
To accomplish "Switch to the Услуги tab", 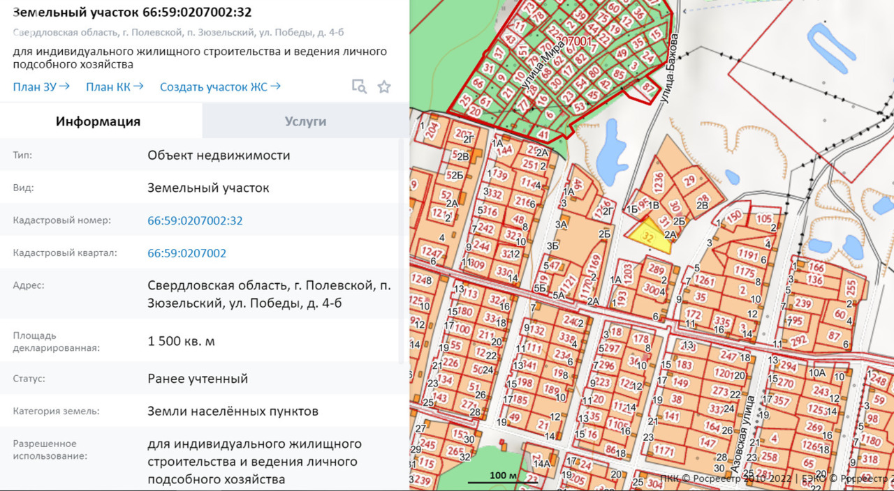I will pyautogui.click(x=305, y=121).
